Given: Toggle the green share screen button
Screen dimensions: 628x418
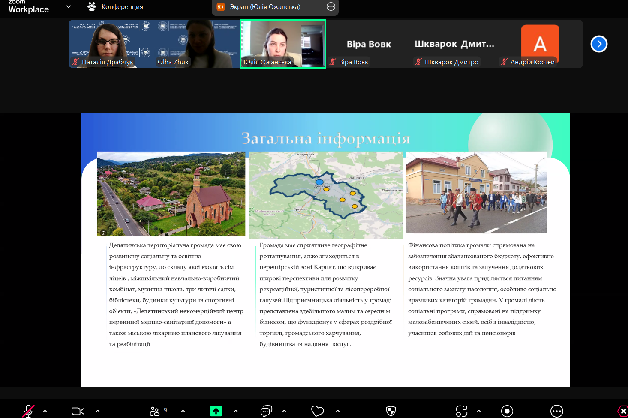Looking at the screenshot, I should (x=216, y=411).
